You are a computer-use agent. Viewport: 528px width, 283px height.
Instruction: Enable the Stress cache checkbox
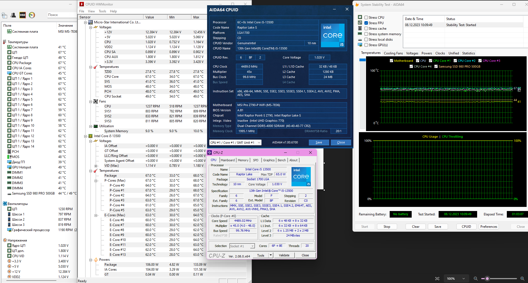coord(366,29)
